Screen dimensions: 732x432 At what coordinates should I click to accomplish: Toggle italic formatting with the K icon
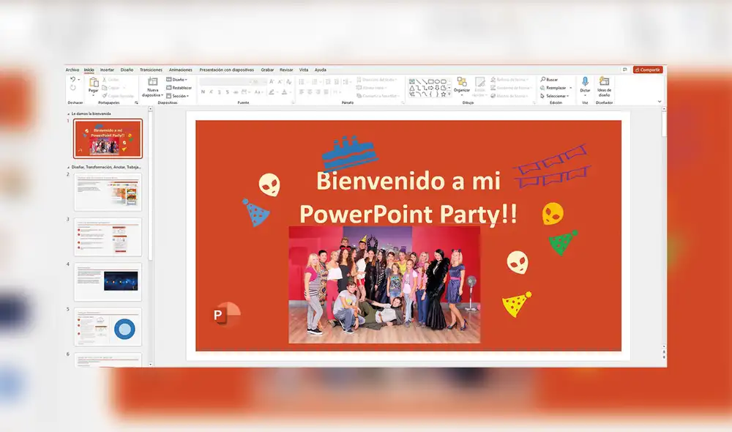coord(209,92)
